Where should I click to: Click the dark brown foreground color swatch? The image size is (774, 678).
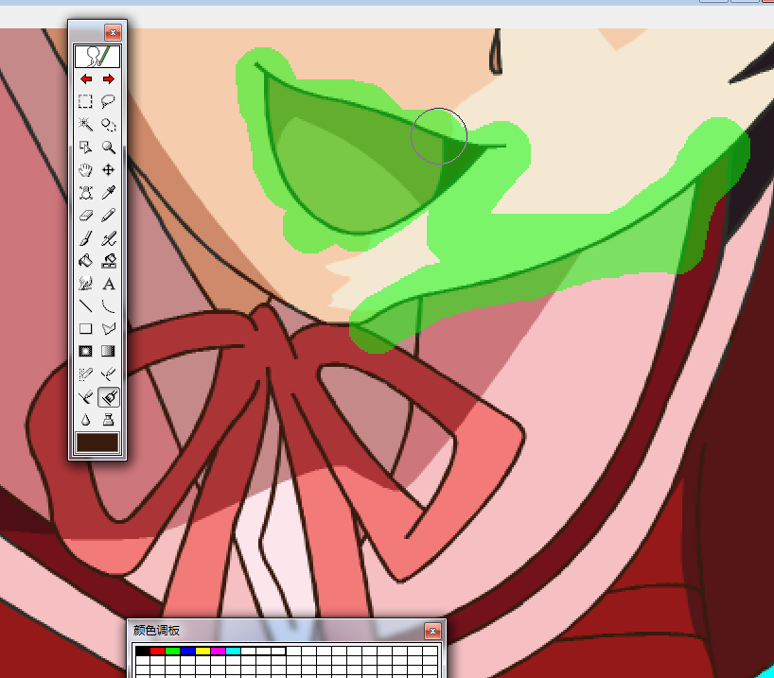97,442
